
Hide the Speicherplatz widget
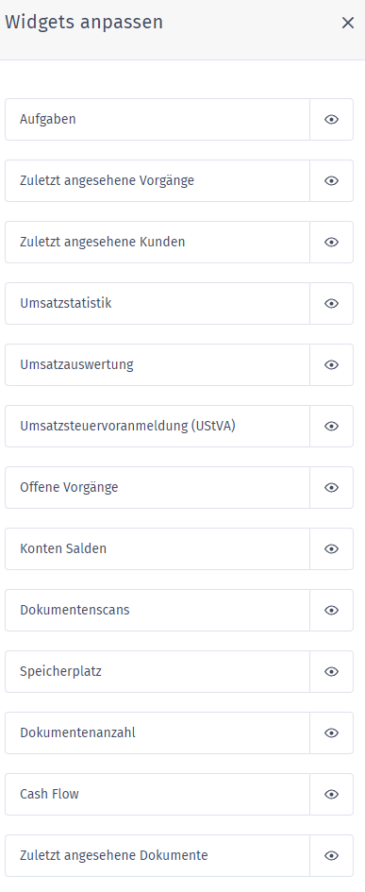coord(331,672)
